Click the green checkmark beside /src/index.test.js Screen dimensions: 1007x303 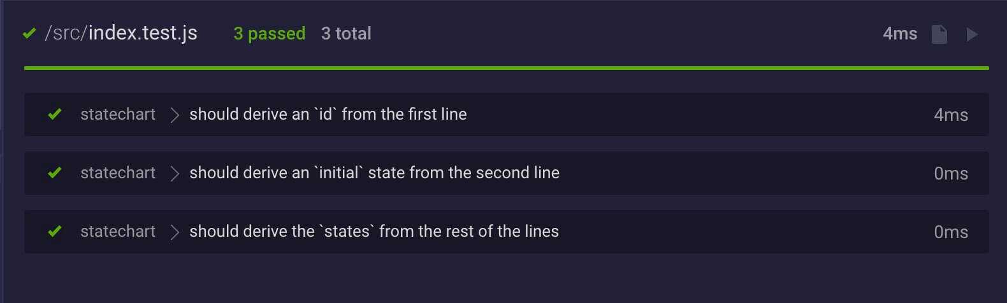point(29,34)
